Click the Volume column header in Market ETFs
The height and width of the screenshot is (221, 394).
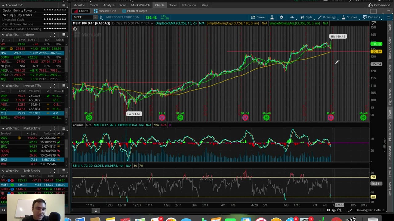tap(50, 134)
